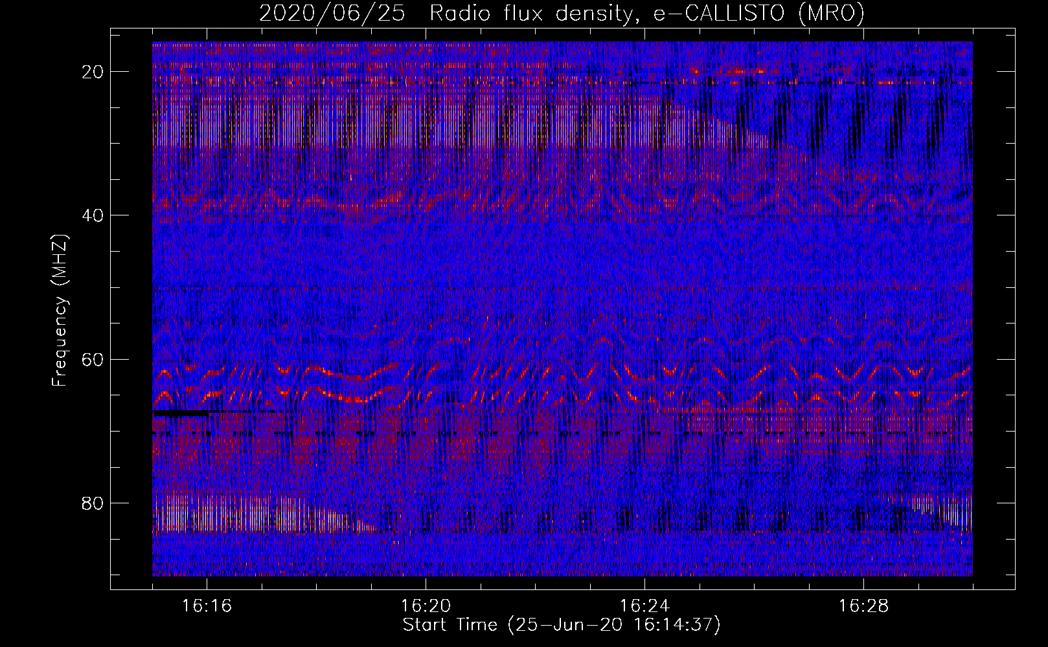The width and height of the screenshot is (1048, 647).
Task: Click the 20 MHz frequency tick label
Action: (93, 72)
